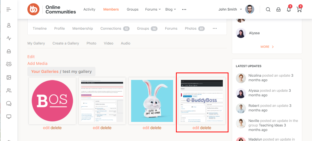Open the search magnifier icon

point(268,10)
